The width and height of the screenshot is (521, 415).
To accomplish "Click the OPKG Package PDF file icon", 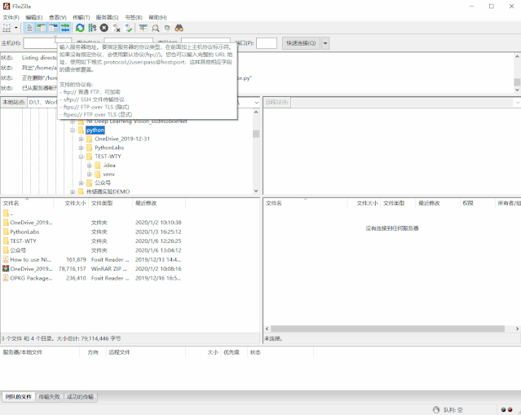I will pyautogui.click(x=6, y=278).
